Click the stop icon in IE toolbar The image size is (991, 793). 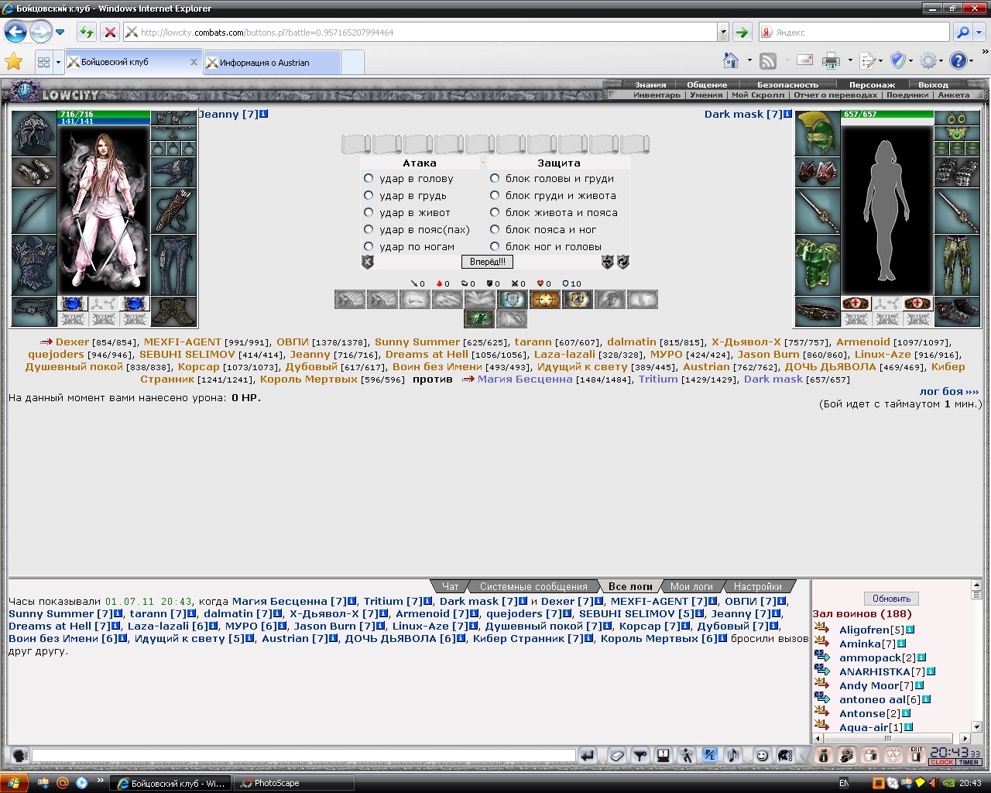pyautogui.click(x=110, y=33)
